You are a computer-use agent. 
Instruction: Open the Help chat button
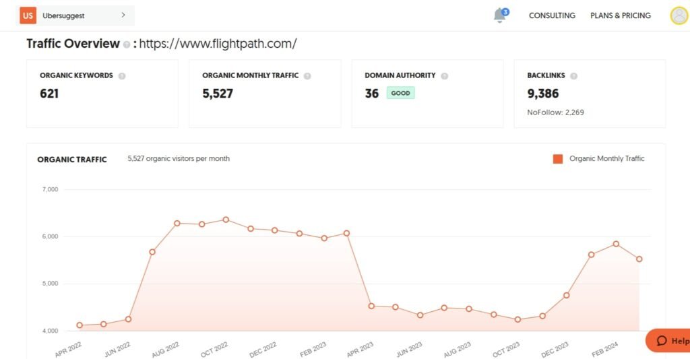coord(669,341)
